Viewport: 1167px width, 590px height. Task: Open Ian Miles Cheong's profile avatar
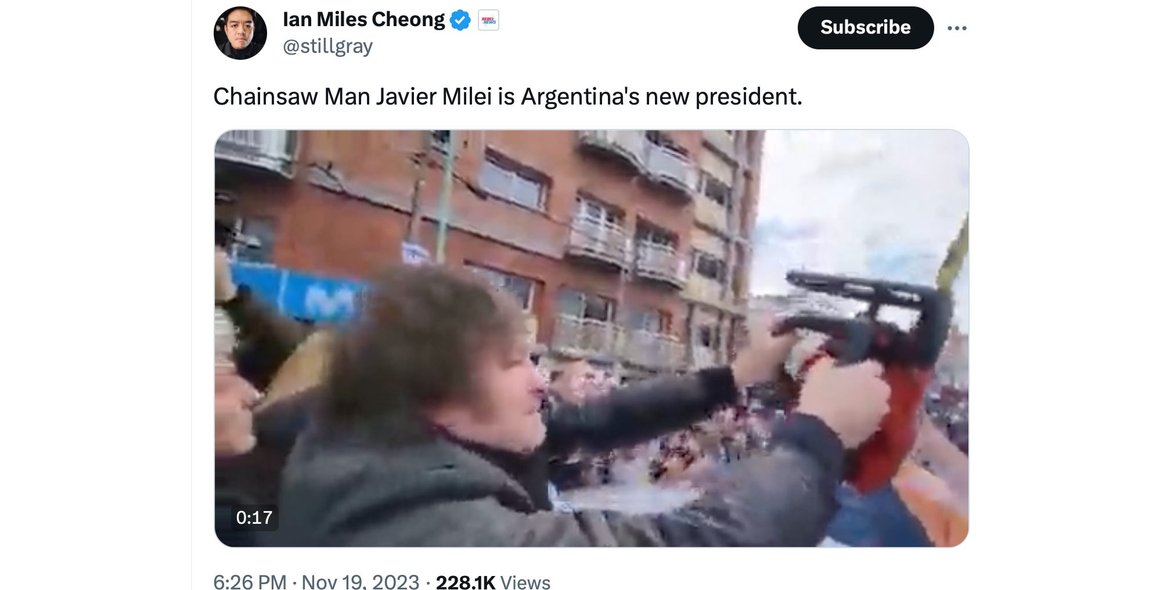pyautogui.click(x=240, y=33)
